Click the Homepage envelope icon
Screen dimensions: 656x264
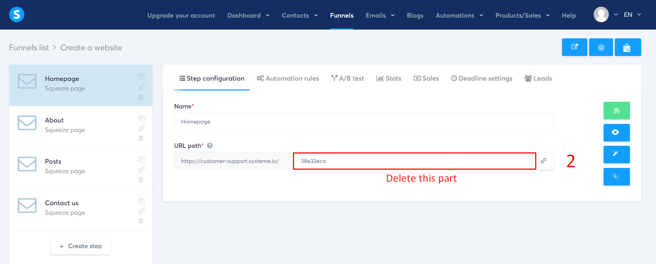pyautogui.click(x=27, y=81)
